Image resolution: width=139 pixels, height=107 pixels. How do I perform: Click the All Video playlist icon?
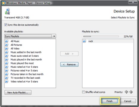[7, 48]
